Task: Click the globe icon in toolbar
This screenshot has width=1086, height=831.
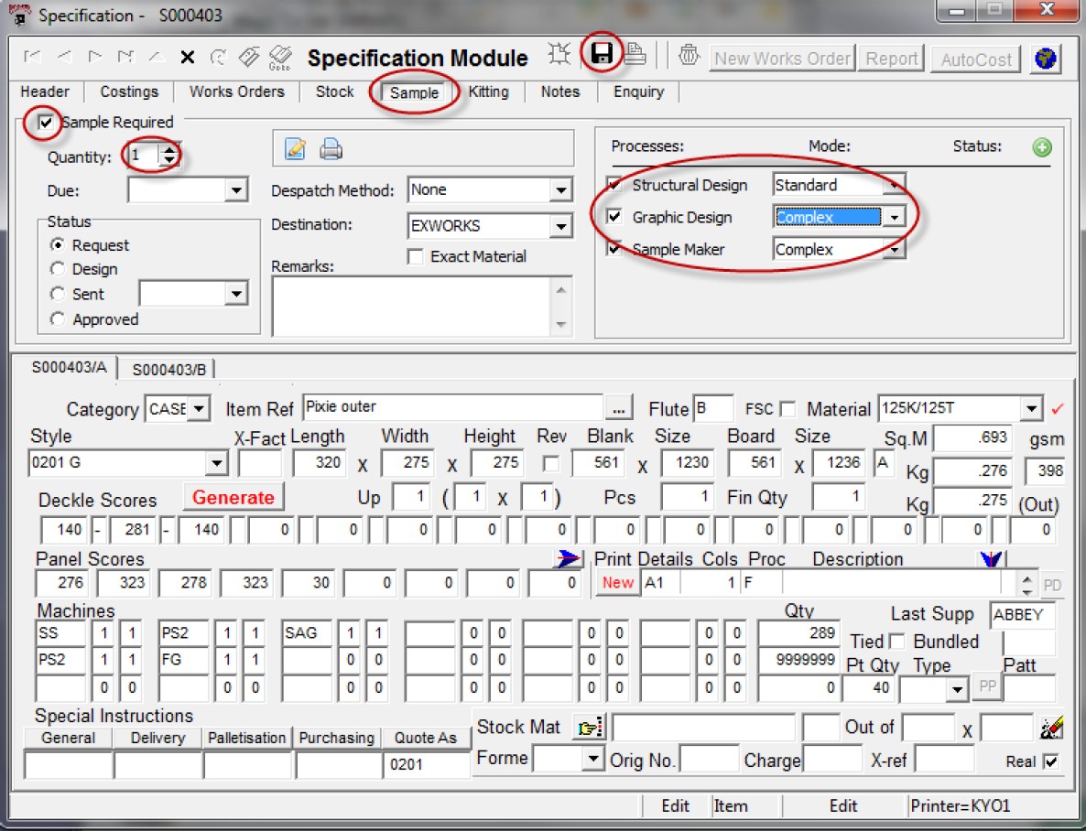Action: (x=1045, y=59)
